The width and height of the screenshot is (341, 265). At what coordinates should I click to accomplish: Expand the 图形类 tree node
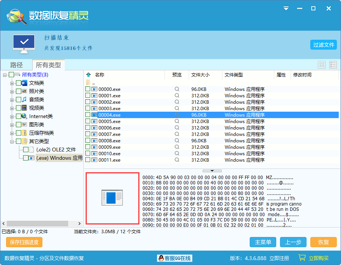pos(12,125)
